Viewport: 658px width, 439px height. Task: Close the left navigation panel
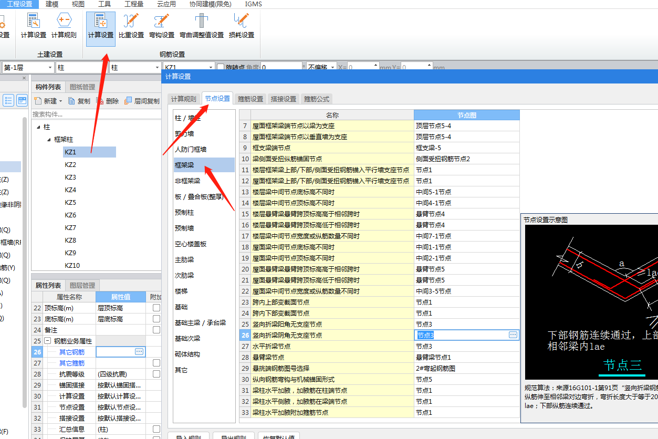point(24,78)
